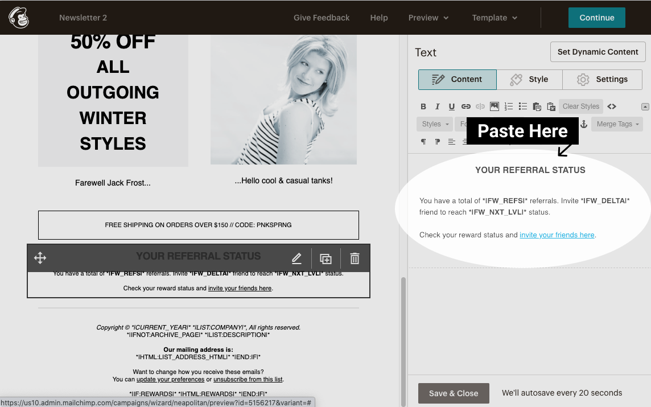This screenshot has width=651, height=407.
Task: Align the text left
Action: (451, 142)
